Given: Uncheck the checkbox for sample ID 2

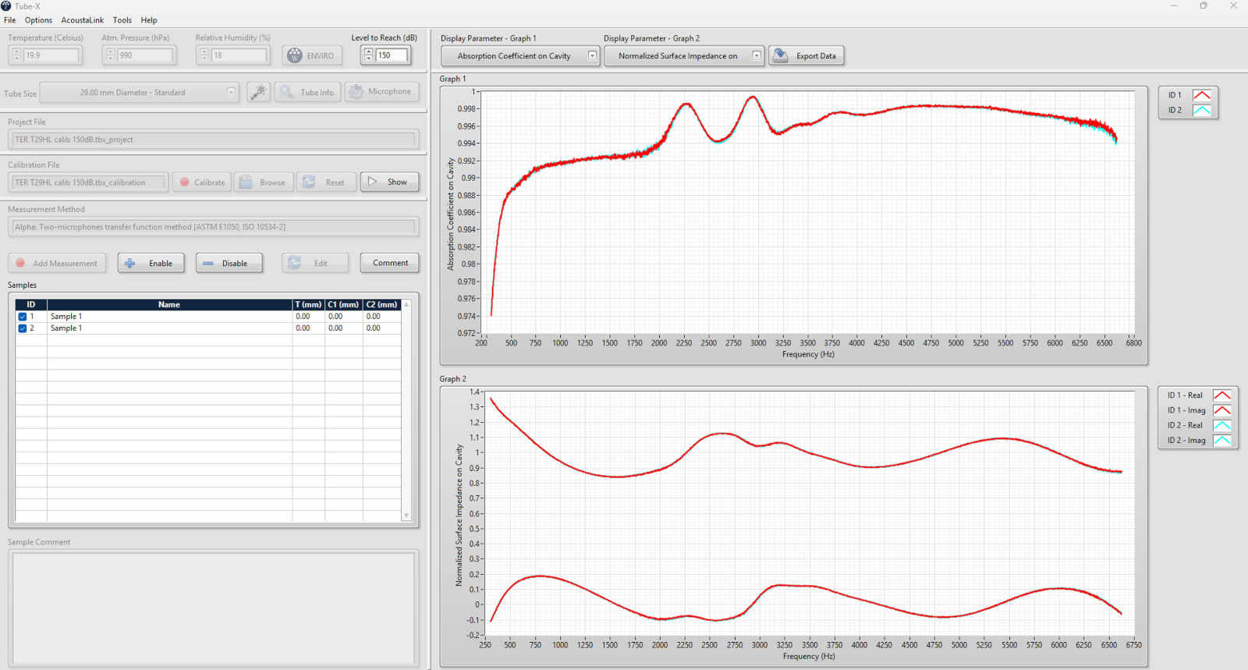Looking at the screenshot, I should [x=23, y=328].
